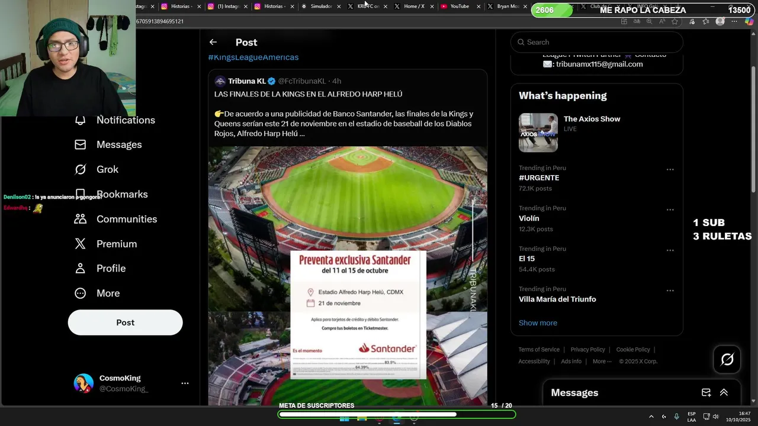Open Notifications from the sidebar

click(126, 120)
